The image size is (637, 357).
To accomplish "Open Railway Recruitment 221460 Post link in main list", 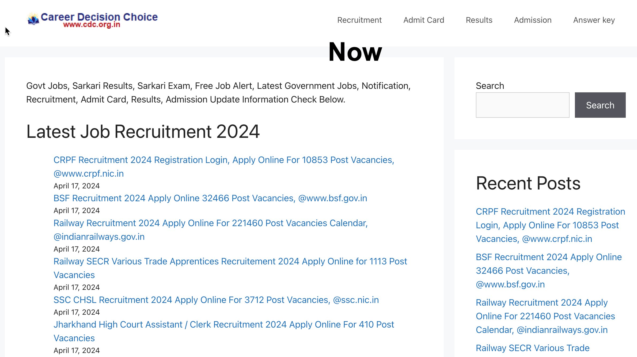I will click(211, 230).
